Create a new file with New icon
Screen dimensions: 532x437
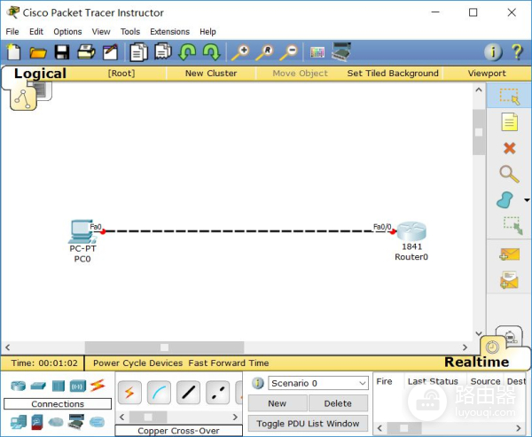point(13,52)
